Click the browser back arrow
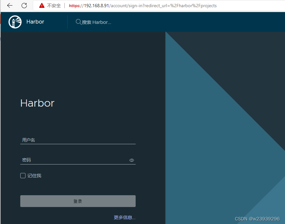The height and width of the screenshot is (224, 285). coord(10,6)
